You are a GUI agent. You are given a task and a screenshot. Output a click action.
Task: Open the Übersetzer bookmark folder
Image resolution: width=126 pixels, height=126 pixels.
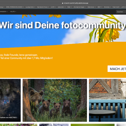tap(92, 7)
